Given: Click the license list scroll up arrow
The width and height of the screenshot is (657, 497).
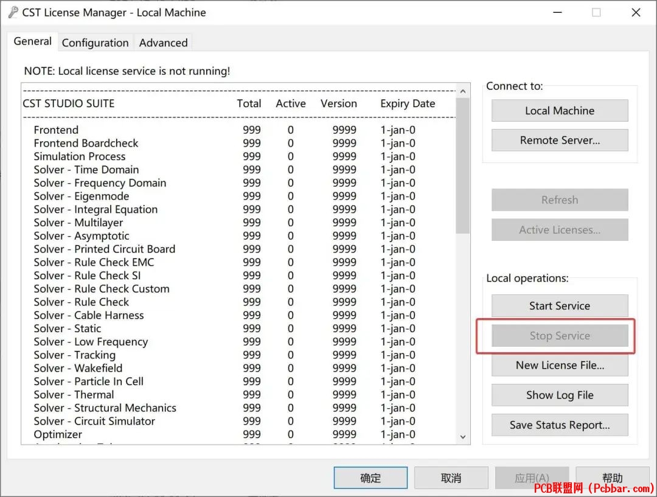Looking at the screenshot, I should point(462,91).
